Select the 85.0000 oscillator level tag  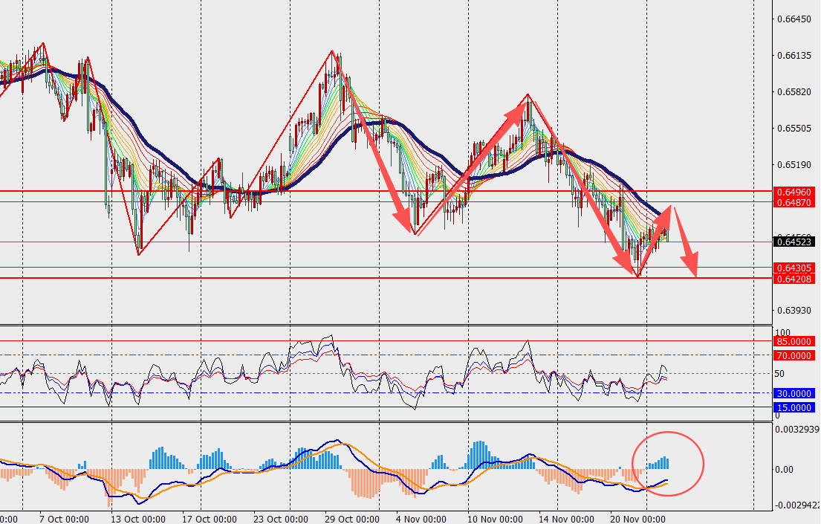click(795, 341)
